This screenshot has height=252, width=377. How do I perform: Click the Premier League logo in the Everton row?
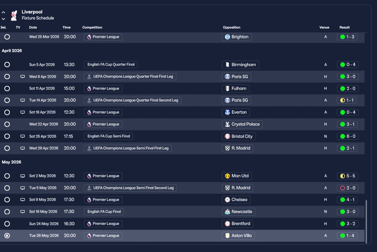(x=89, y=112)
